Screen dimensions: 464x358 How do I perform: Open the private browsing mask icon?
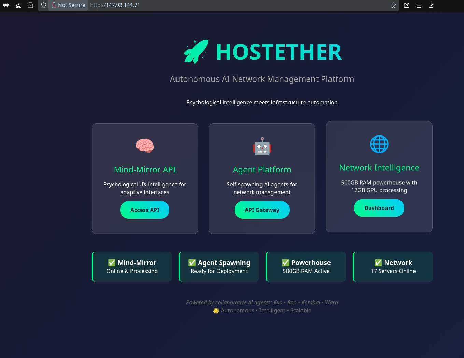pyautogui.click(x=6, y=5)
